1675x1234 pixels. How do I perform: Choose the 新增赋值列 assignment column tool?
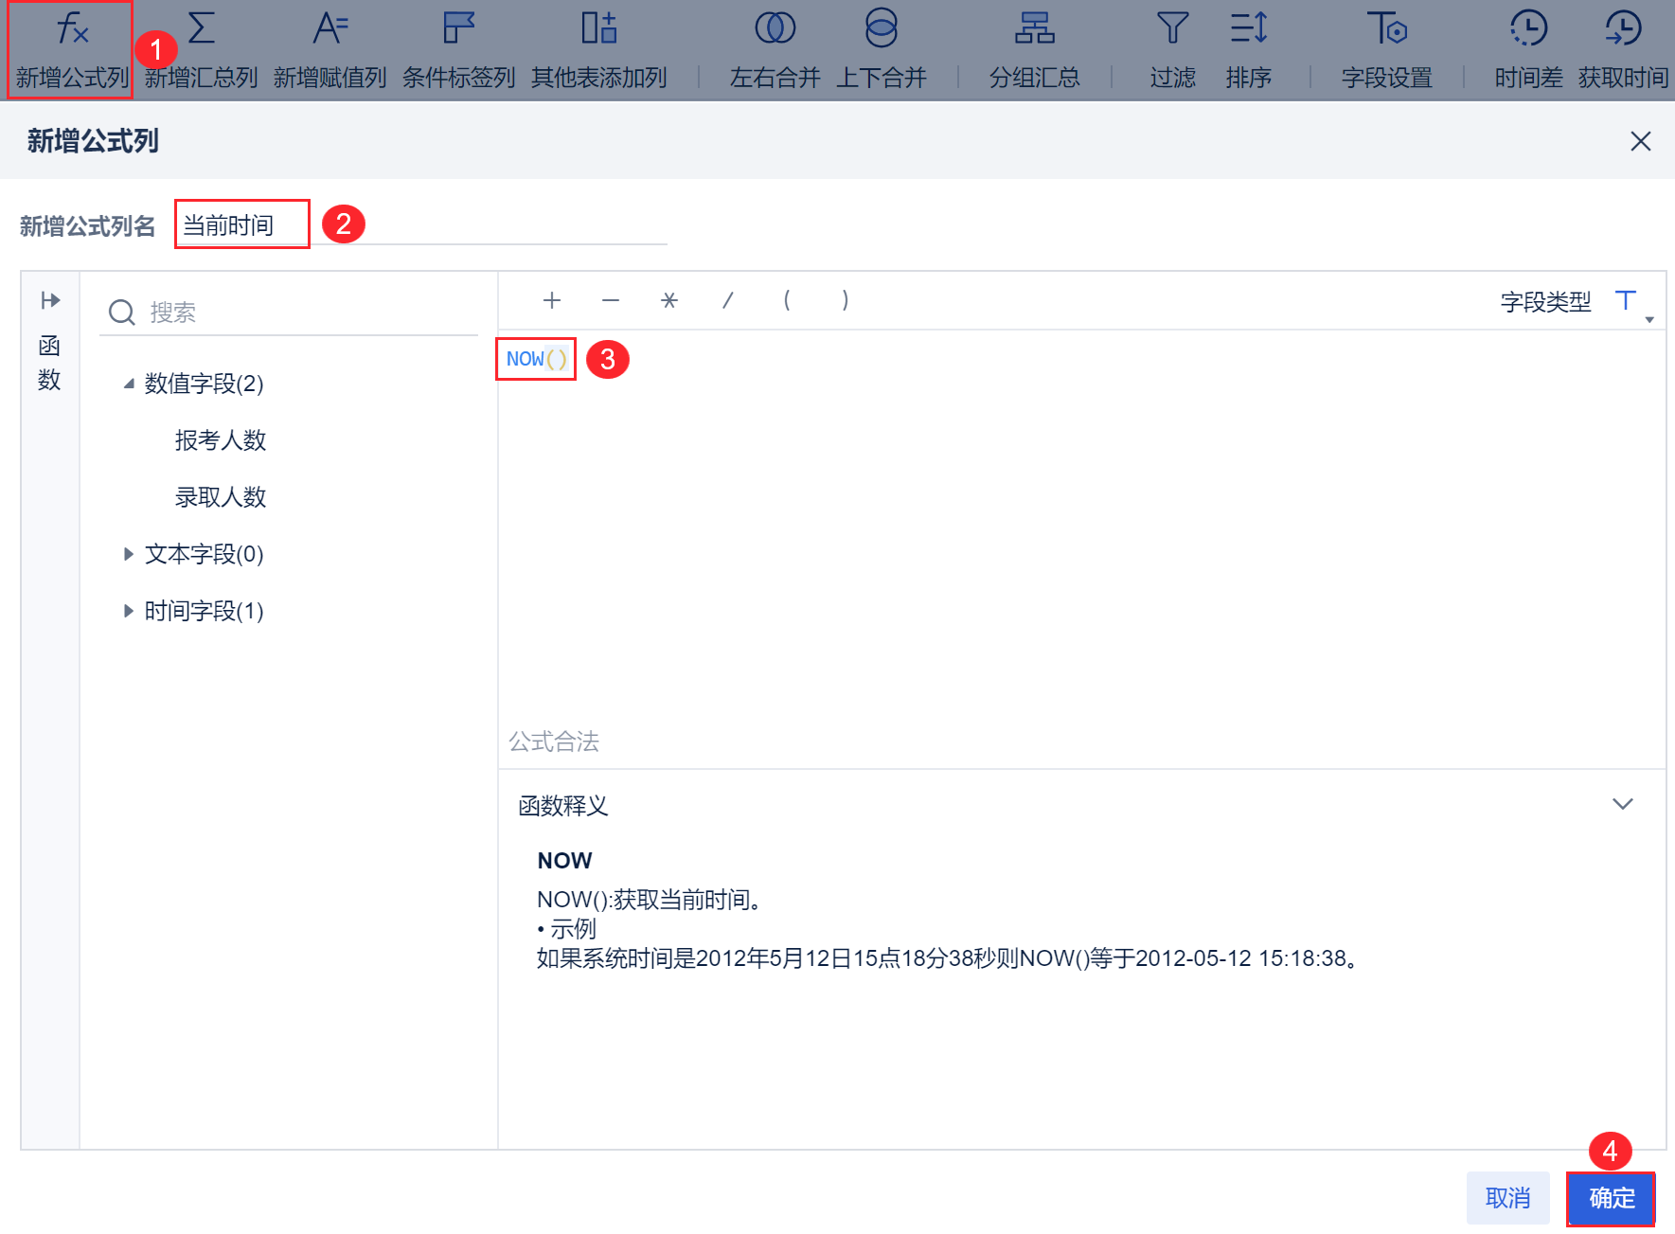330,50
